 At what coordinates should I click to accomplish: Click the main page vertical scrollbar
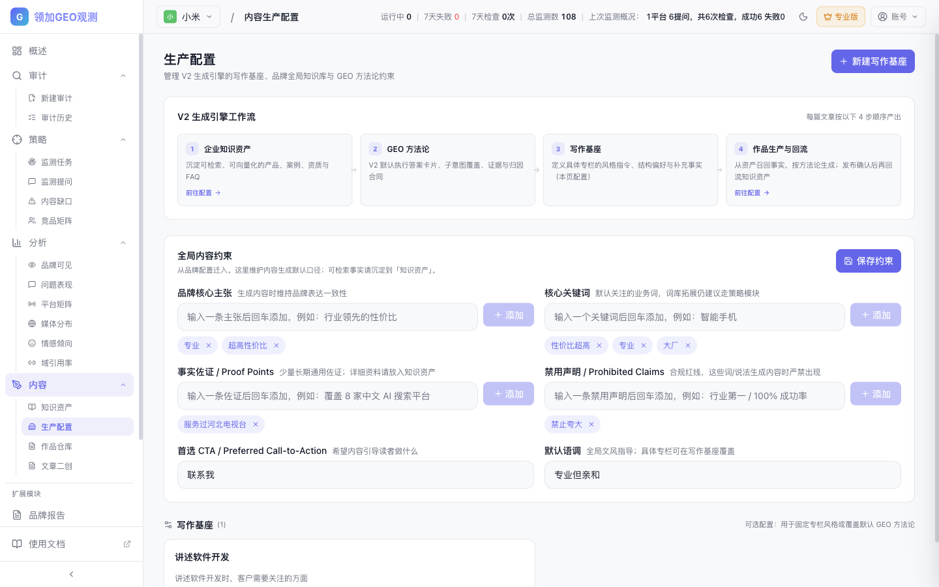(x=936, y=287)
